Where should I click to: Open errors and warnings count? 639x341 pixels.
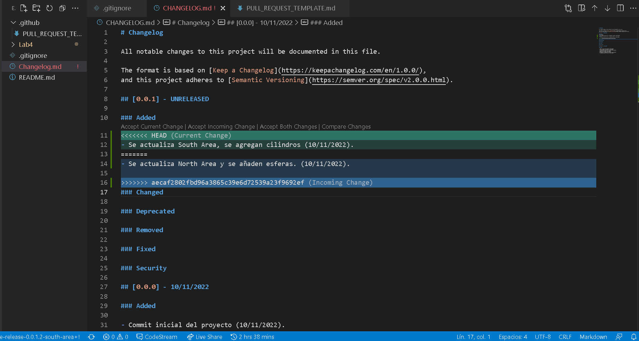pyautogui.click(x=116, y=337)
